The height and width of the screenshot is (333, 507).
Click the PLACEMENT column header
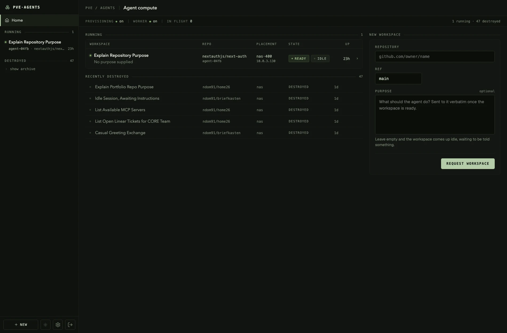point(266,44)
